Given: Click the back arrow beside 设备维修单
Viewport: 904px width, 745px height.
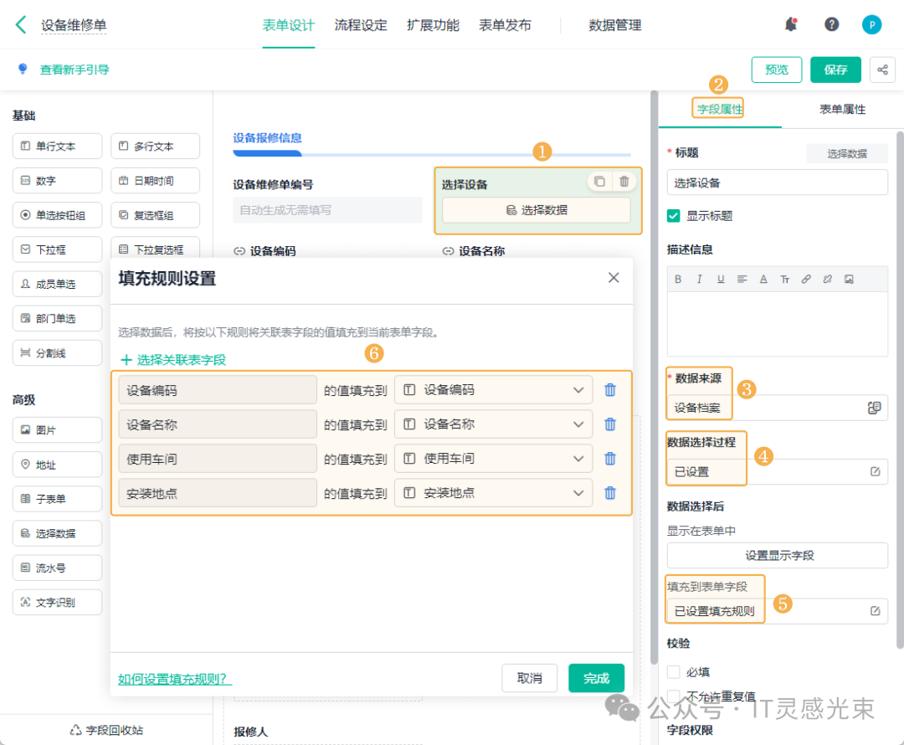Looking at the screenshot, I should click(21, 24).
